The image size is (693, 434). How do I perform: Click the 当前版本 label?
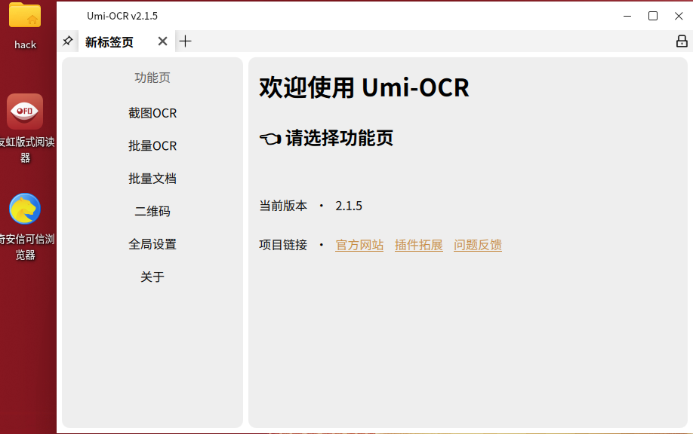coord(283,206)
